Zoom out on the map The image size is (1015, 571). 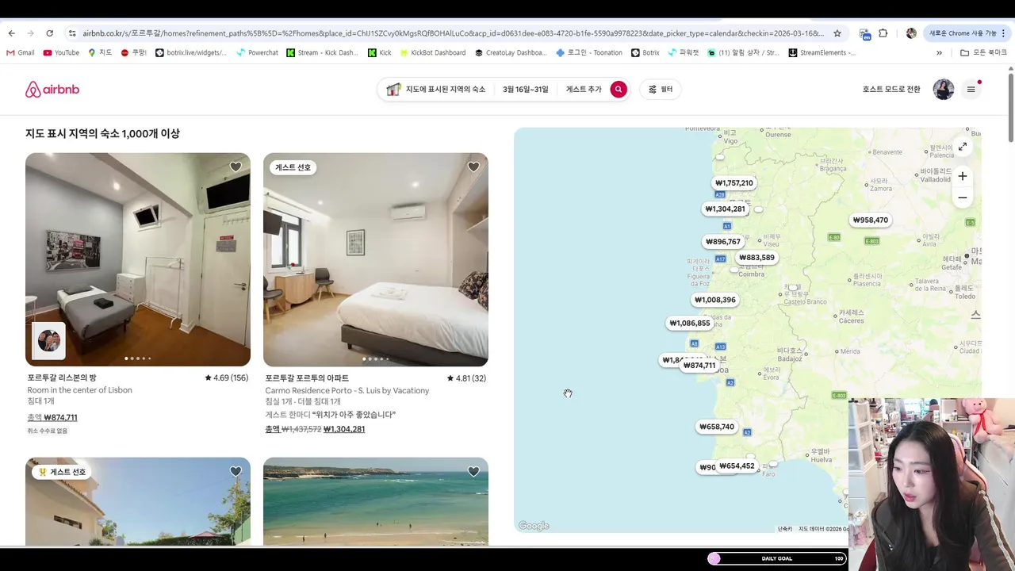(962, 197)
